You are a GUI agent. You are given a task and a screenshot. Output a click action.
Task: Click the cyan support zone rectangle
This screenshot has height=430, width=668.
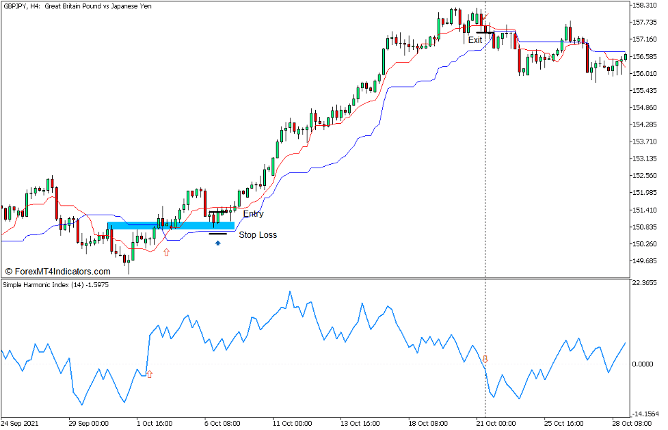click(x=171, y=226)
